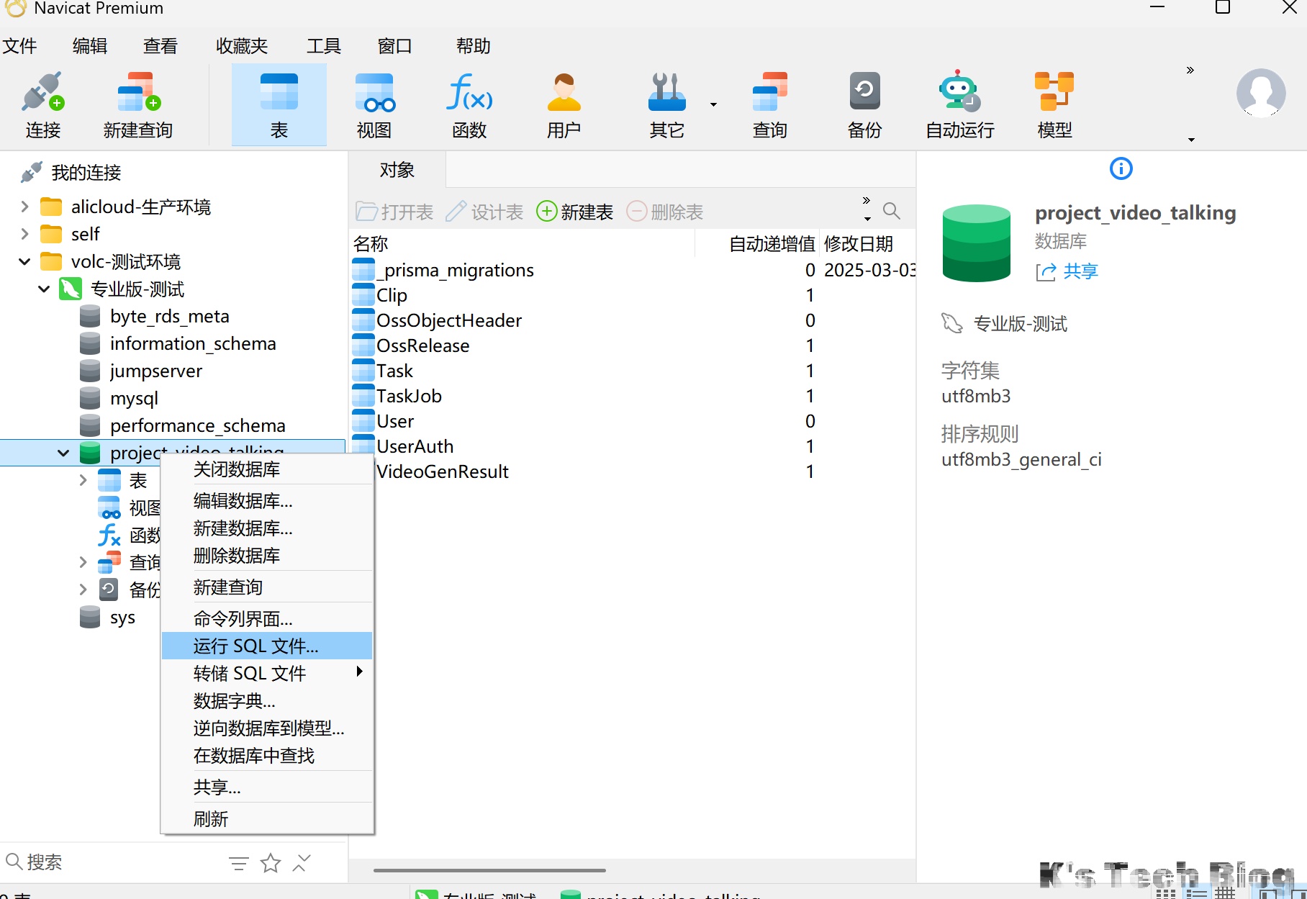
Task: Open the 工具 menu in menu bar
Action: point(323,46)
